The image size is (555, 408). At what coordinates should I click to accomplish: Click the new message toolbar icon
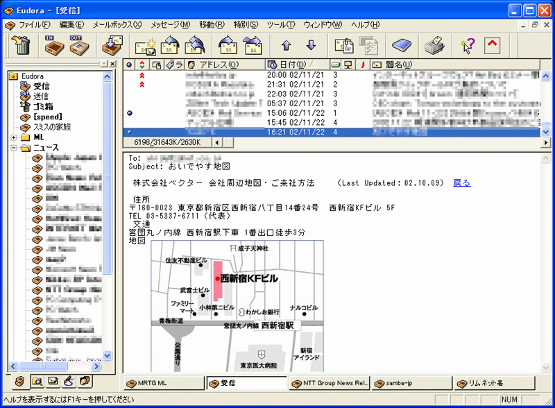(145, 46)
